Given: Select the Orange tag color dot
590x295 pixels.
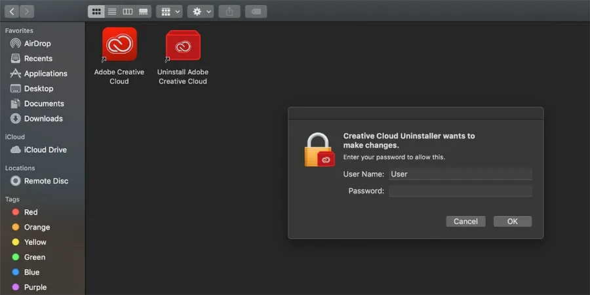Looking at the screenshot, I should (x=16, y=227).
